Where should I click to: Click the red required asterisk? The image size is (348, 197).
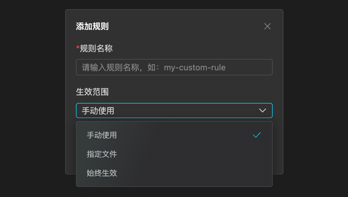click(x=78, y=47)
